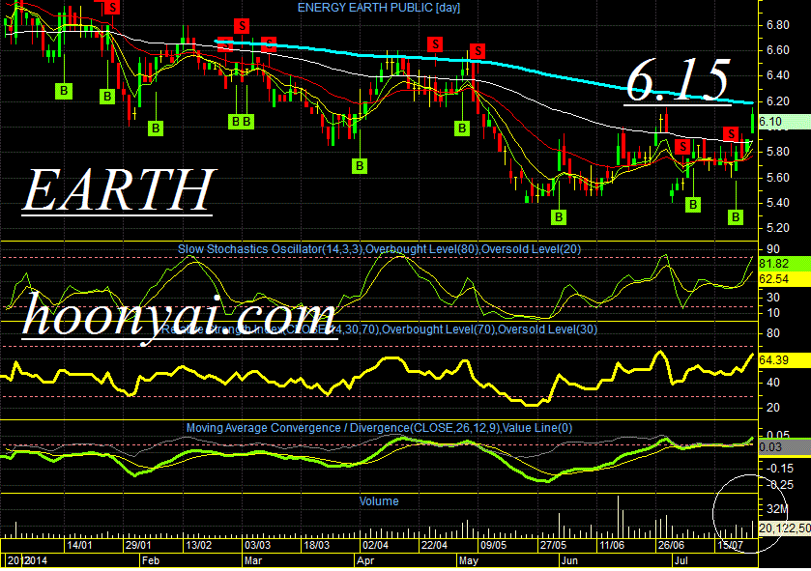Click the 11/06 date label

tap(612, 545)
